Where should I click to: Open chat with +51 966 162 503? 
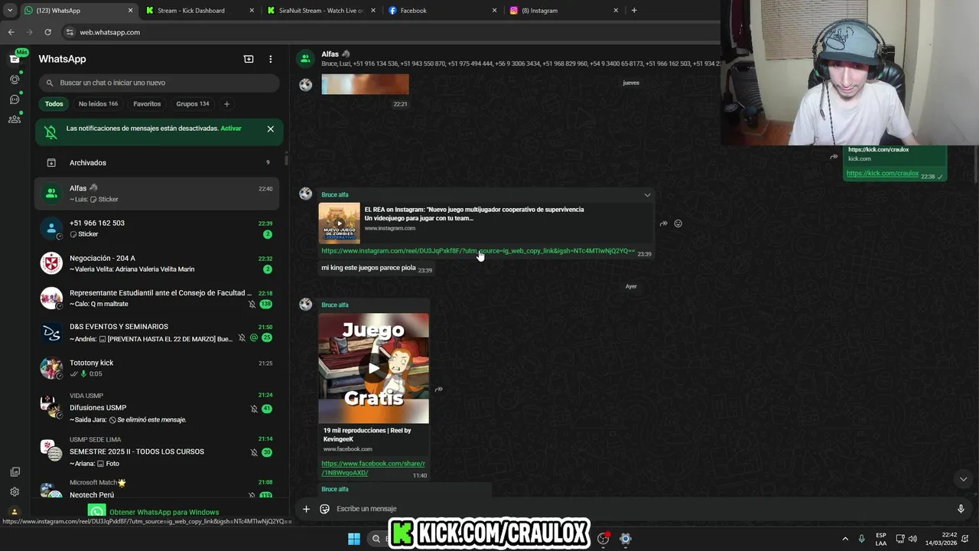[x=157, y=228]
